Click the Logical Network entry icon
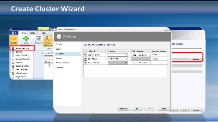This screenshot has width=218, height=122. (13, 59)
